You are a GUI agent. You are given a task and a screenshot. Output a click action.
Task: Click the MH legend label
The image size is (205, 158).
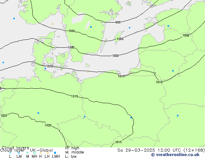pyautogui.click(x=34, y=156)
